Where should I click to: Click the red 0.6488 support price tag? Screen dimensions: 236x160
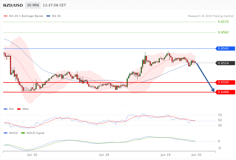coord(225,92)
